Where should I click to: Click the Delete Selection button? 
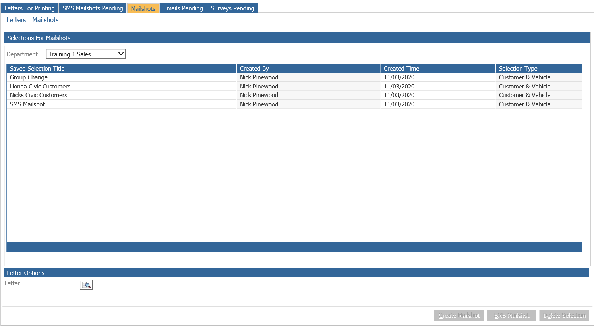564,315
